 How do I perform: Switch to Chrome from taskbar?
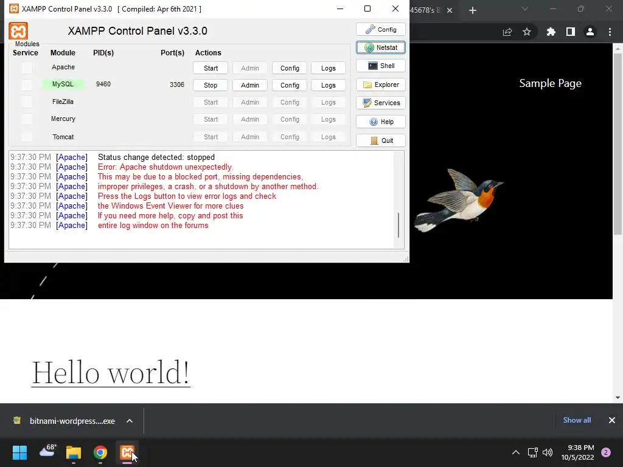(x=100, y=452)
